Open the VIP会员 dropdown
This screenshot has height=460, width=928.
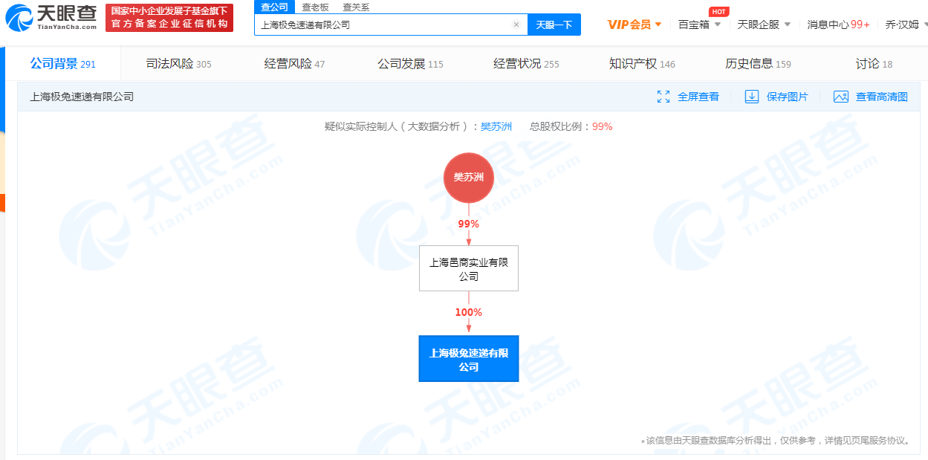pos(635,25)
